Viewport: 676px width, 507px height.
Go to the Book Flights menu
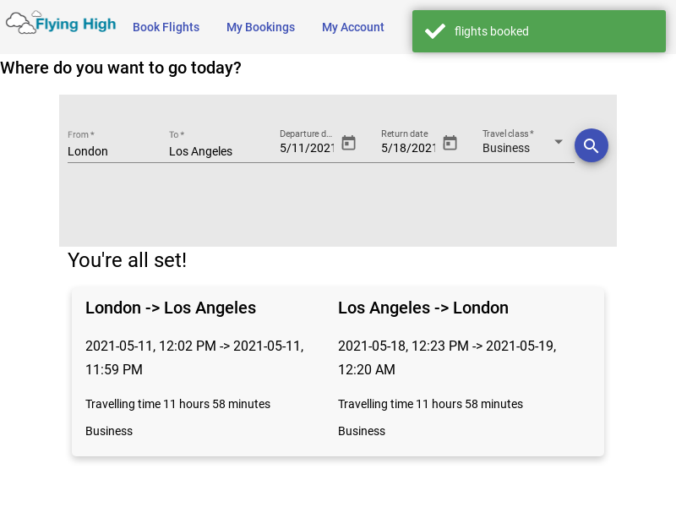coord(166,27)
